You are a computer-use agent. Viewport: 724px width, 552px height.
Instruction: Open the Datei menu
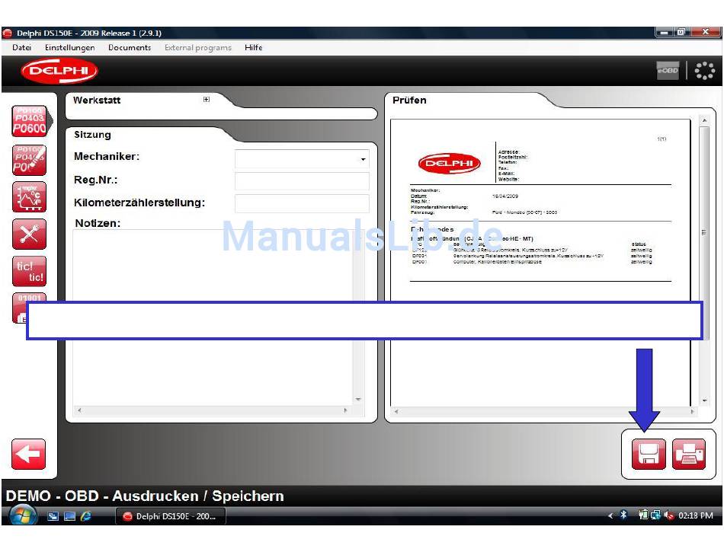[x=21, y=47]
